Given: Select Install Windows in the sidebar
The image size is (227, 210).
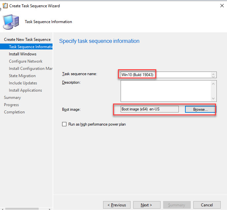Looking at the screenshot, I should 23,54.
